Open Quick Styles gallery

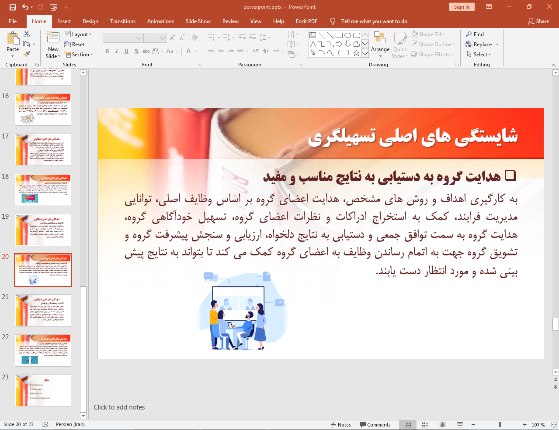pos(400,45)
